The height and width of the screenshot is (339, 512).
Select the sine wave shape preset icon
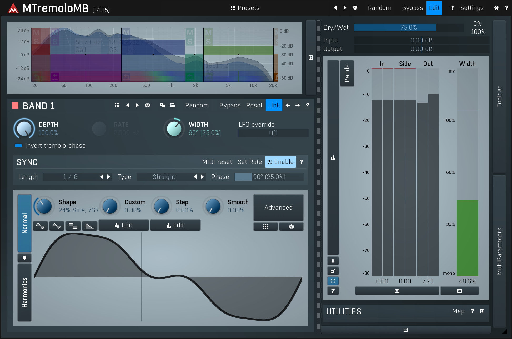[x=40, y=226]
